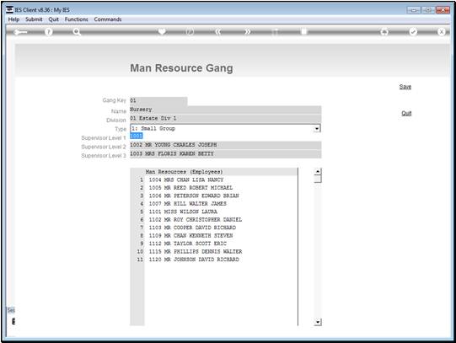
Task: Click the employee list scroll up arrow
Action: pyautogui.click(x=318, y=172)
